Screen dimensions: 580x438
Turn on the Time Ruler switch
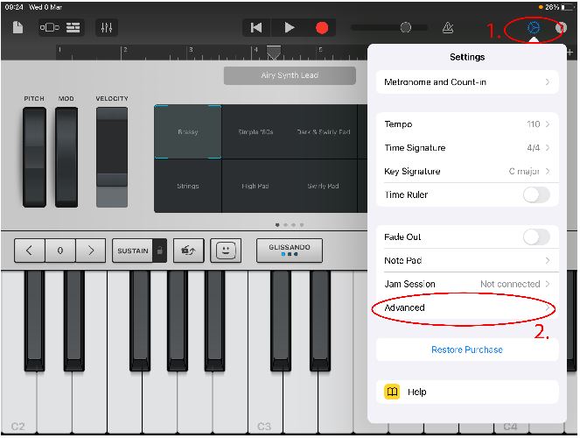pyautogui.click(x=535, y=195)
